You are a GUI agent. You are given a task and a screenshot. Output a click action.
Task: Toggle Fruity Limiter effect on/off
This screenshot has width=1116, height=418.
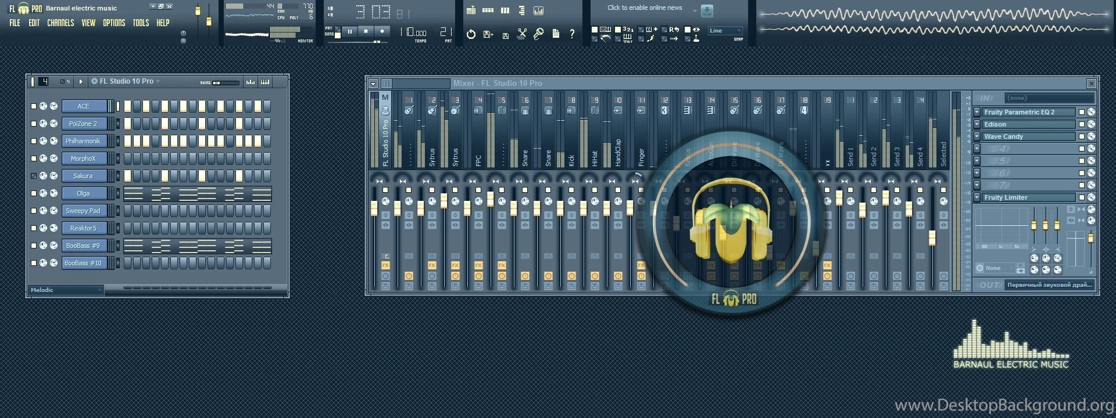pos(1082,197)
